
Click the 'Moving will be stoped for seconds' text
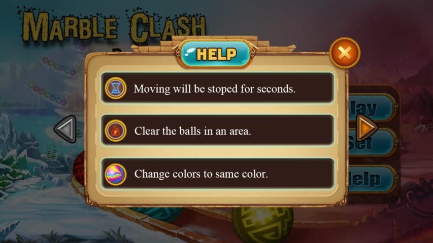(x=215, y=89)
